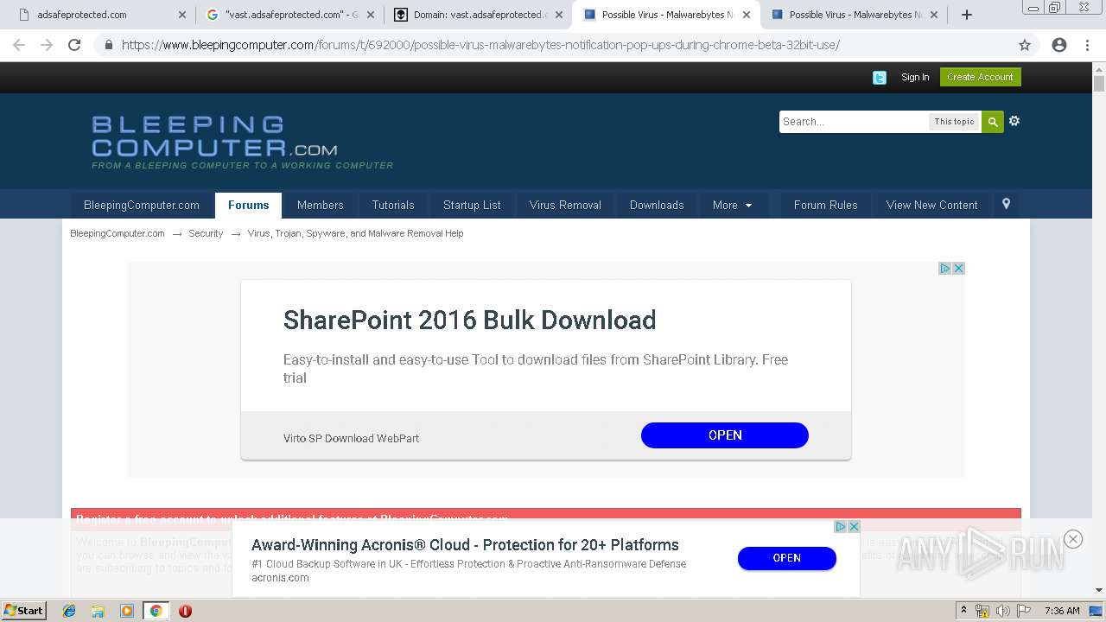Viewport: 1106px width, 622px height.
Task: Open the Downloads section
Action: click(x=657, y=205)
